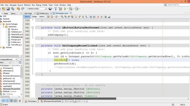Collapse the tblCompanyMouseClicked code fold
Image resolution: width=190 pixels, height=106 pixels.
33,46
